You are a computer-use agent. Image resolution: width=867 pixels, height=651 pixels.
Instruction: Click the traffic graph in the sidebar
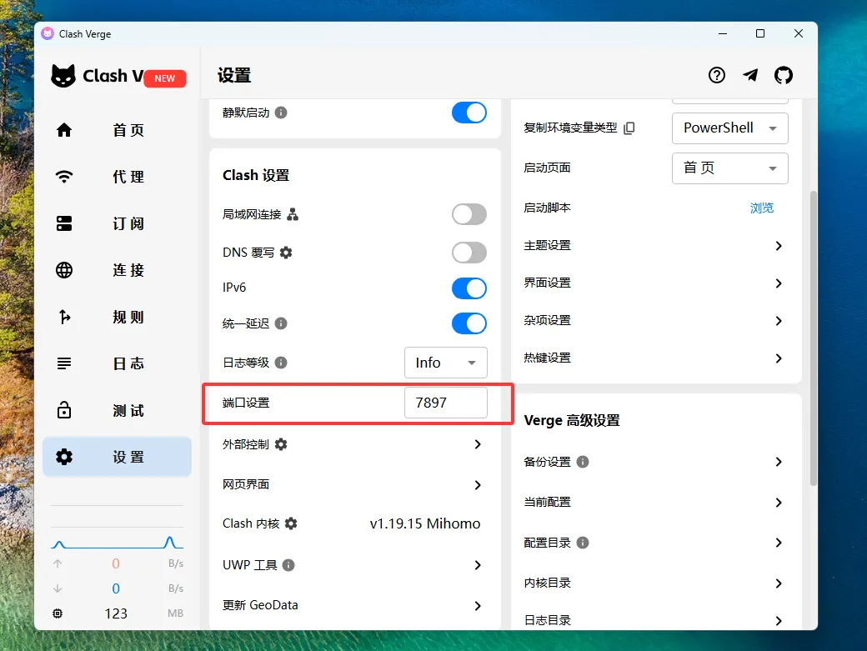click(118, 542)
